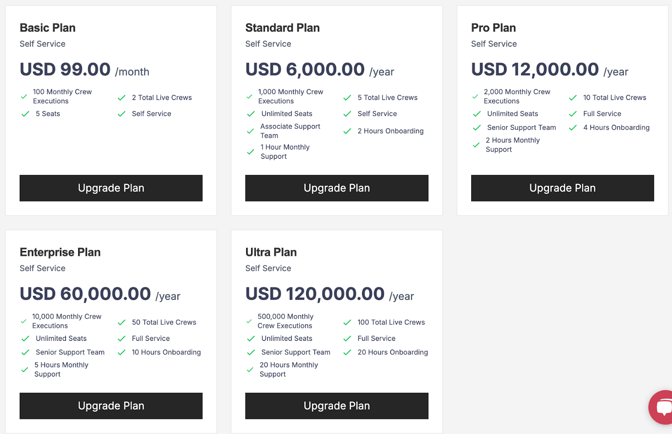This screenshot has width=672, height=434.
Task: Click the Ultra Plan heading
Action: click(271, 252)
